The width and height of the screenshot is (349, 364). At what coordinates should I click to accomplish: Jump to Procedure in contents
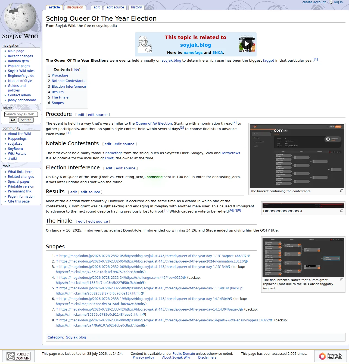(60, 75)
